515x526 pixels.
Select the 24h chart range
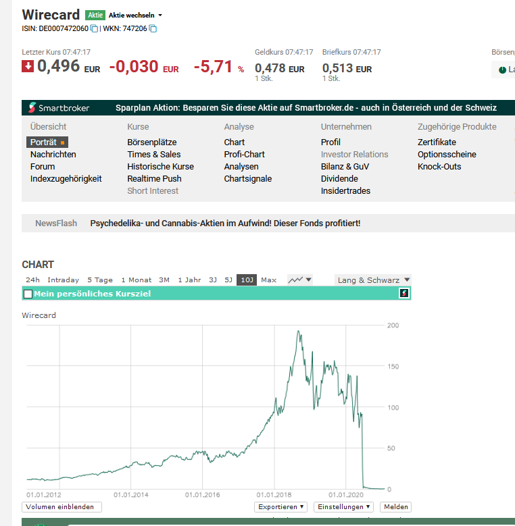click(32, 280)
